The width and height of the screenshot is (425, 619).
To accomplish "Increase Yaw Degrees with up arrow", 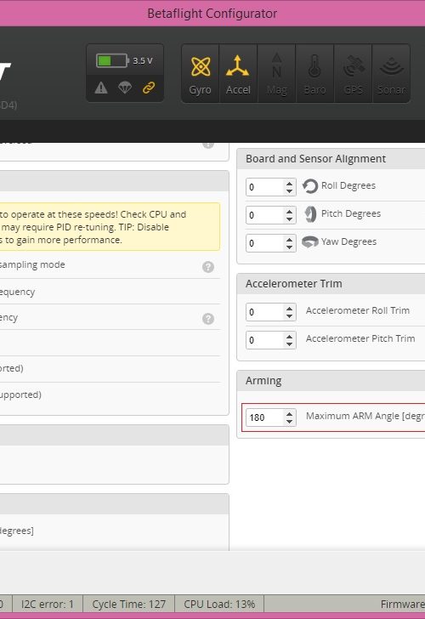I will pos(289,240).
